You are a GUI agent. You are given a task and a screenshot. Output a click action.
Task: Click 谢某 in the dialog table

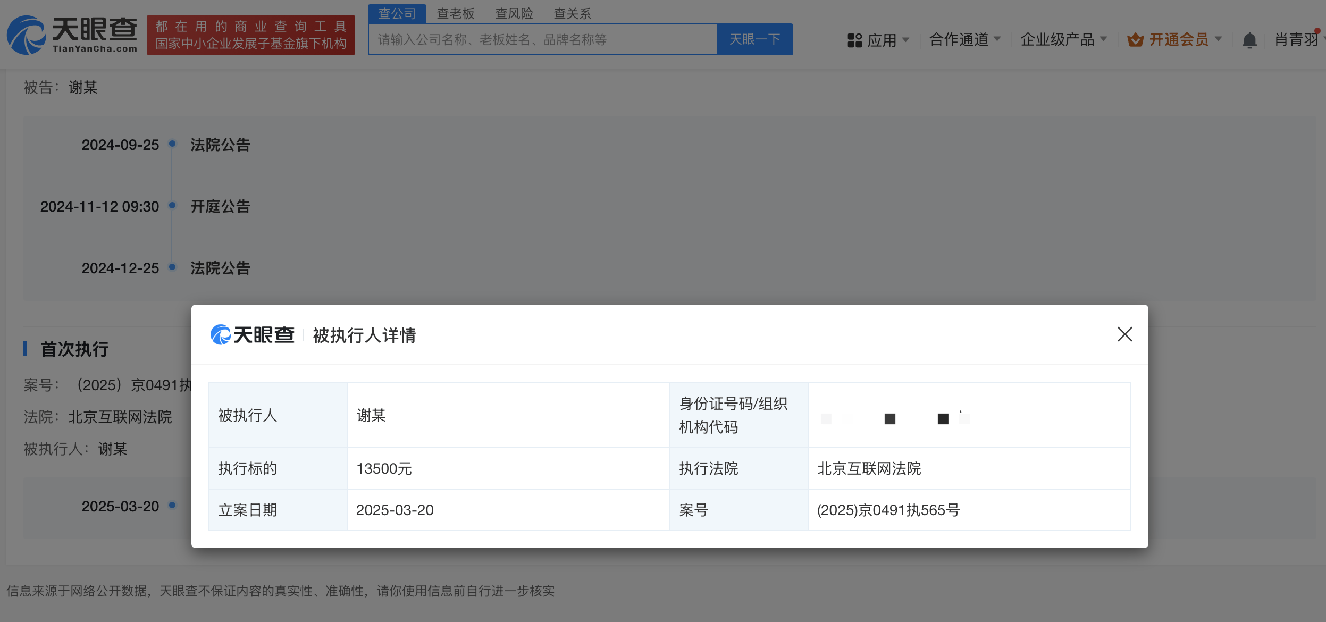coord(371,415)
